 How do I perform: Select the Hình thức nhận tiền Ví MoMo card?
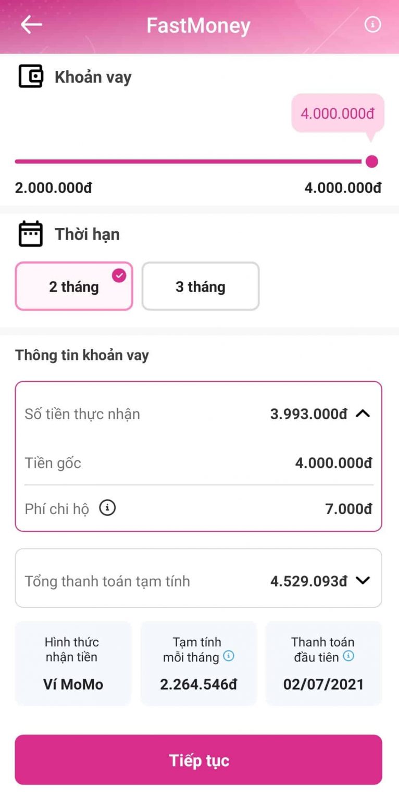72,662
